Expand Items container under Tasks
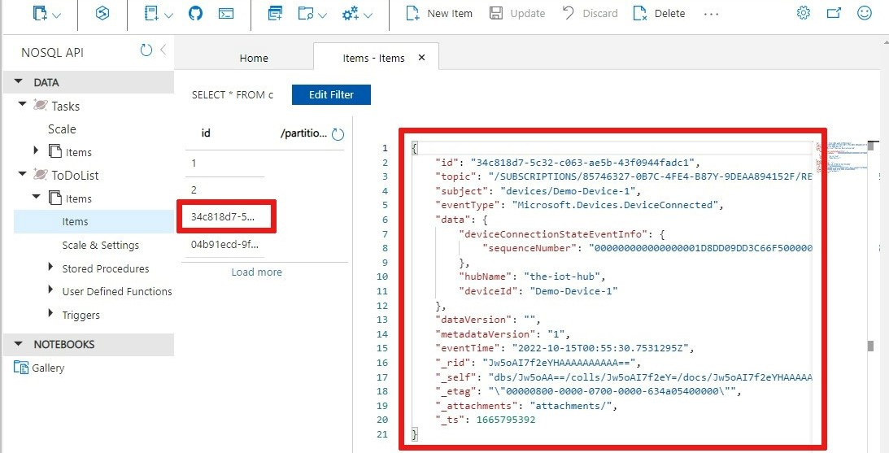The height and width of the screenshot is (453, 889). (37, 150)
